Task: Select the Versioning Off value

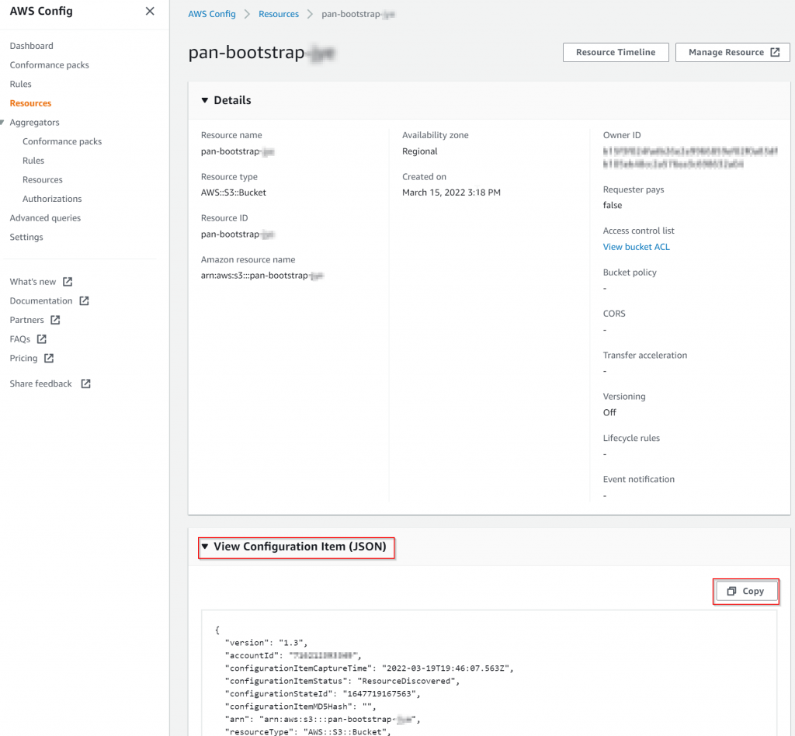Action: (609, 412)
